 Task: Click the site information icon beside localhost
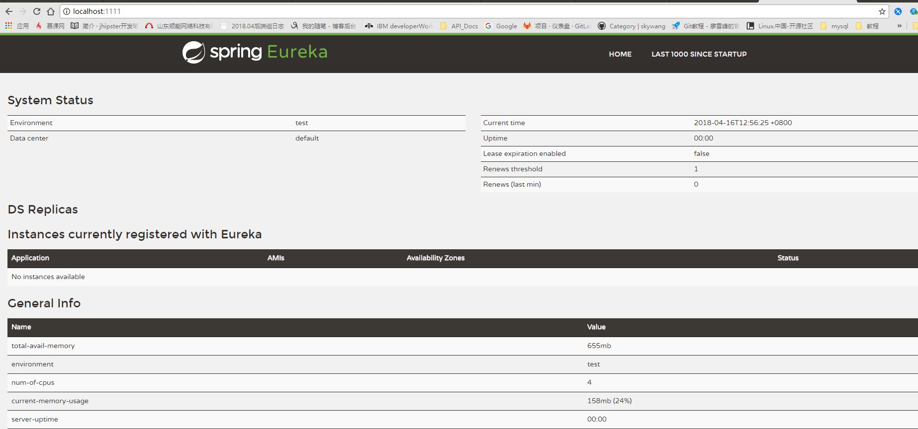tap(67, 11)
